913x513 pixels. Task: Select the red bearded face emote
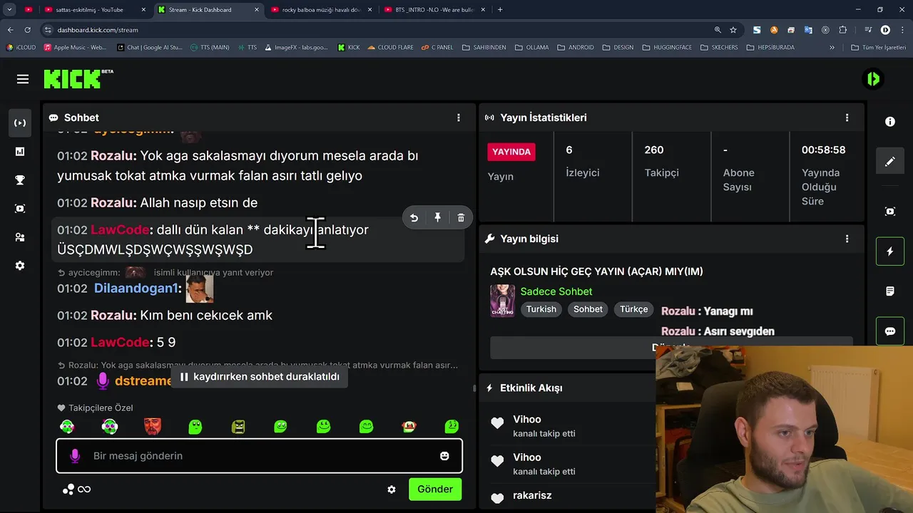point(153,427)
